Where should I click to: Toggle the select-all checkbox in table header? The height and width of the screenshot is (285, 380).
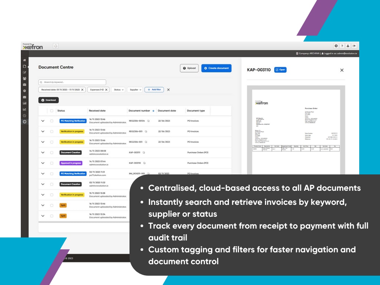tap(52, 111)
